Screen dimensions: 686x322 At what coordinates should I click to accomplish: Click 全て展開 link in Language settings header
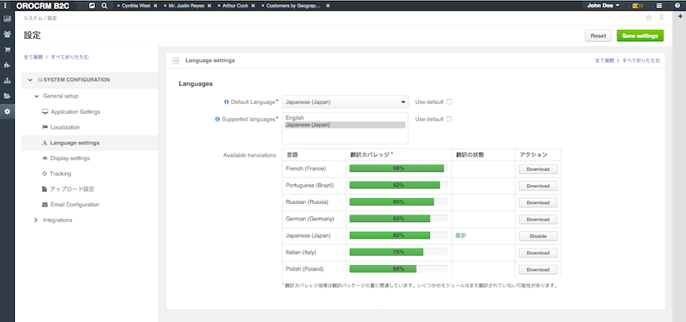pos(604,61)
